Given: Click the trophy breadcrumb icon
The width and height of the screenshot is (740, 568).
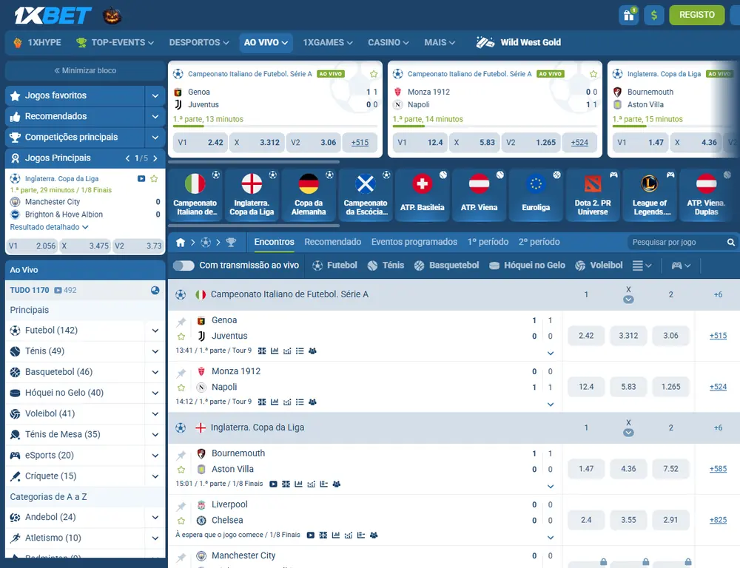Looking at the screenshot, I should pyautogui.click(x=231, y=243).
